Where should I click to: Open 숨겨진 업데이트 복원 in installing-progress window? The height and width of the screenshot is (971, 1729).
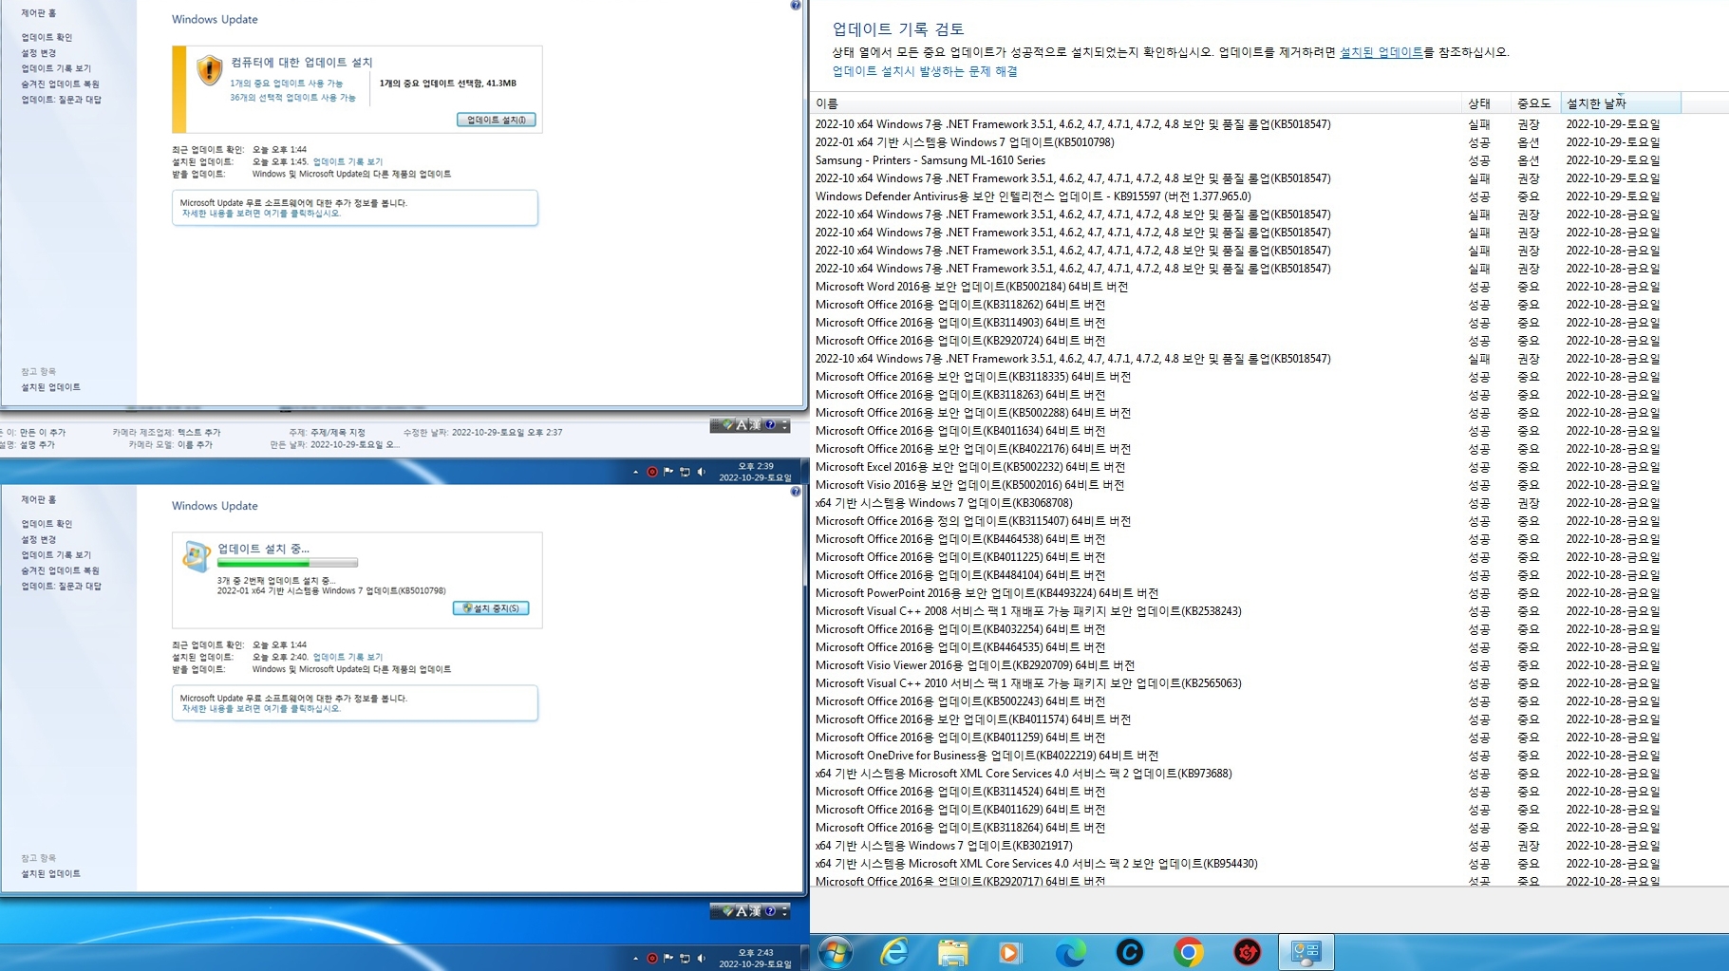pos(61,570)
